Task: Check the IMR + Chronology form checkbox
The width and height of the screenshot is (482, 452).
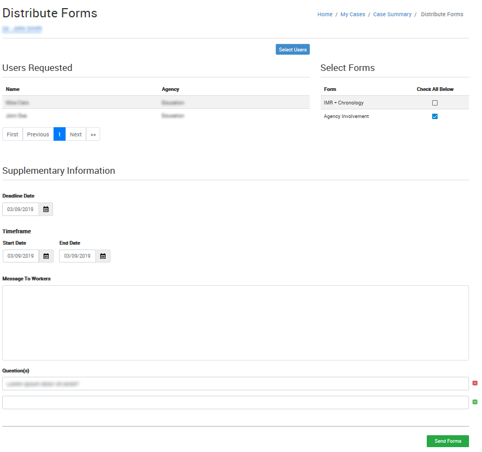Action: (435, 103)
